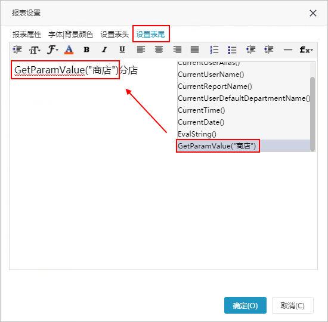Toggle underline text formatting

click(x=122, y=50)
